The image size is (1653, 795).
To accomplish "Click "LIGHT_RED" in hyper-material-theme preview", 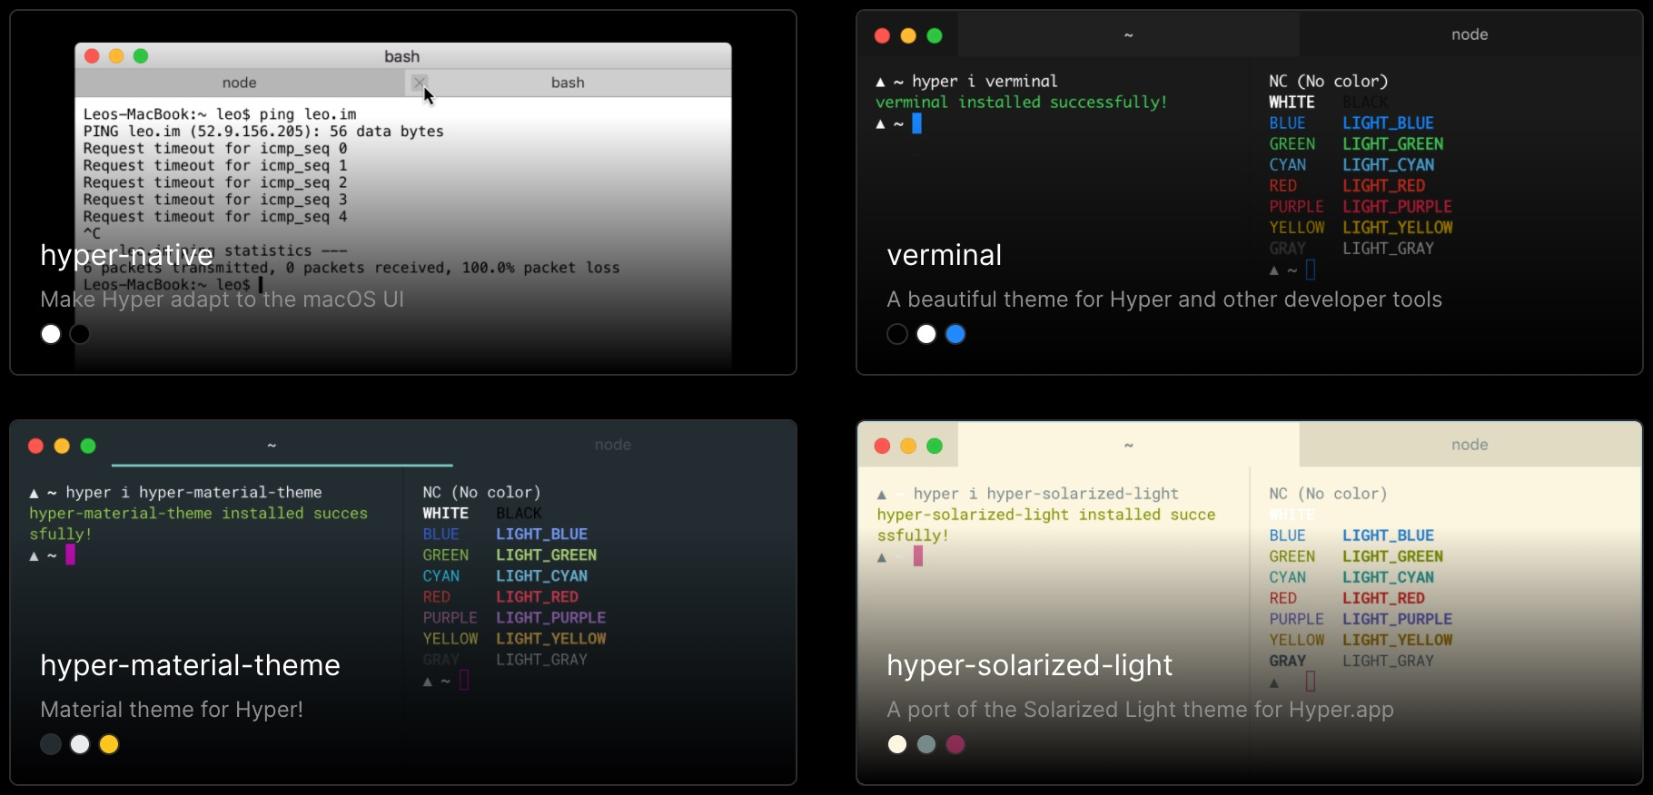I will (x=537, y=597).
